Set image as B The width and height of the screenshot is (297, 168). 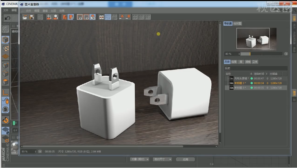point(128,17)
